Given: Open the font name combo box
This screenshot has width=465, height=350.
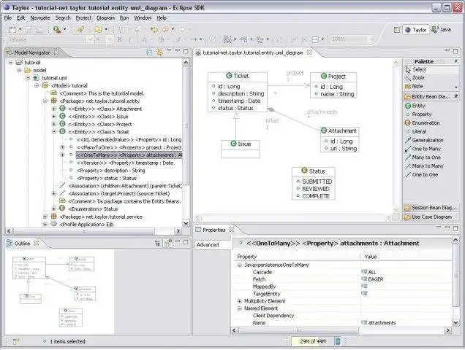Looking at the screenshot, I should click(91, 39).
